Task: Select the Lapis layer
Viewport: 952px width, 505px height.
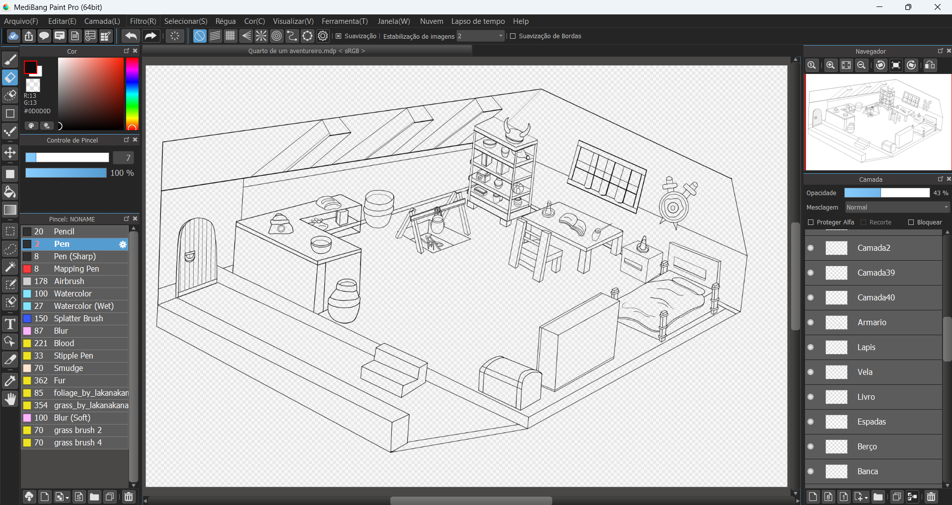Action: pyautogui.click(x=867, y=347)
